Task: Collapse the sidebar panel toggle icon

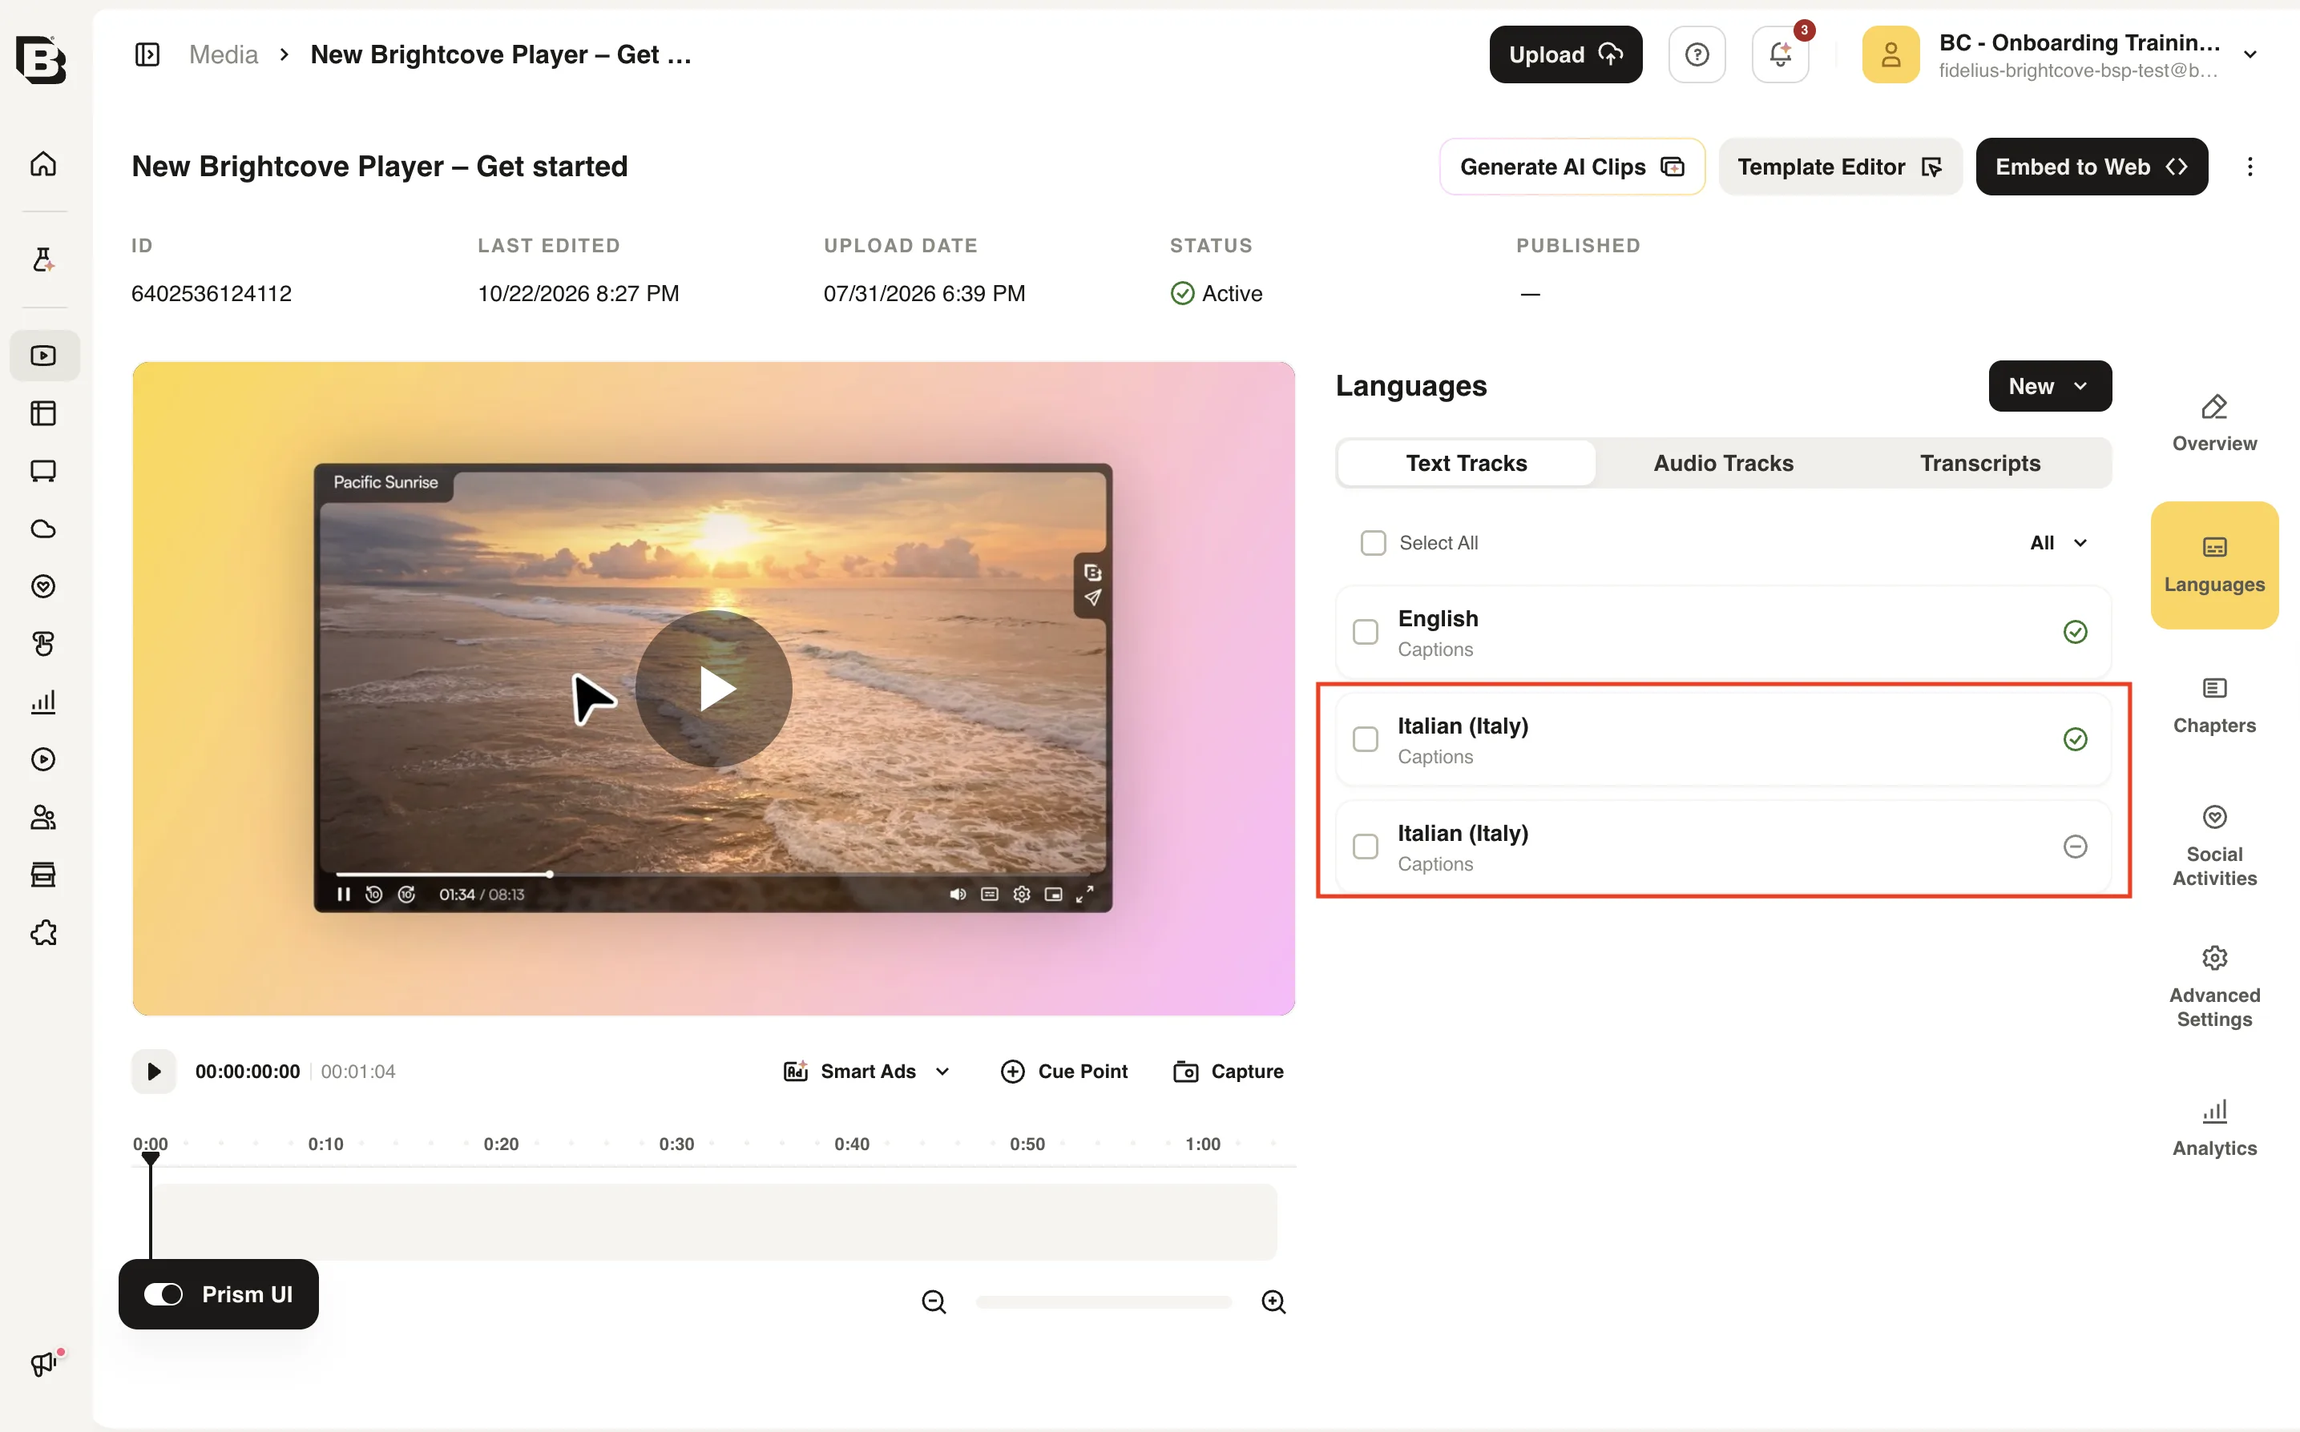Action: [147, 55]
